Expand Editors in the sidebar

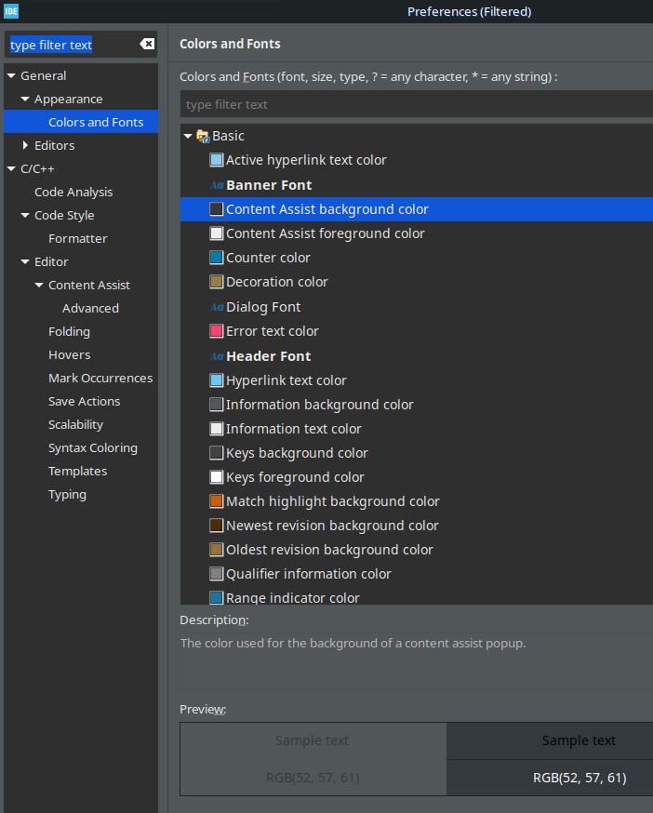26,145
